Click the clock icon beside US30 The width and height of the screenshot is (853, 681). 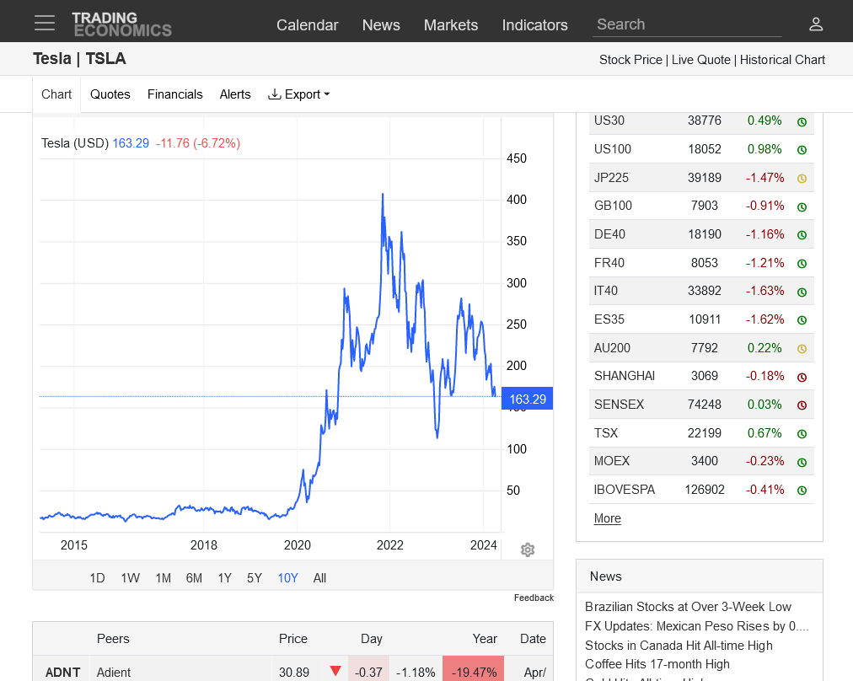click(x=802, y=121)
